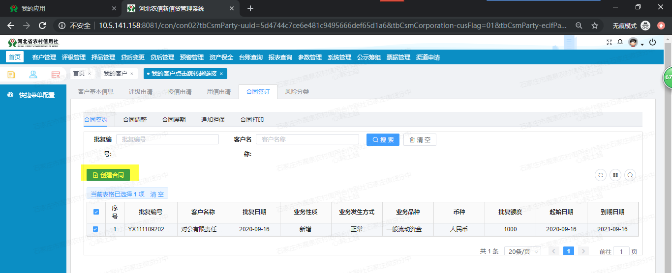Expand the user avatar dropdown arrow
This screenshot has width=672, height=273.
(x=642, y=45)
